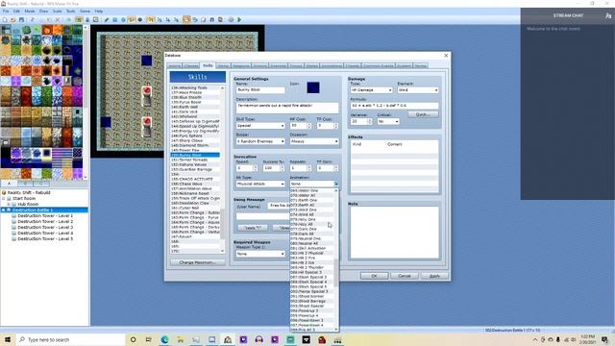The image size is (615, 346).
Task: Choose the Ellipse drawing tool
Action: pyautogui.click(x=123, y=19)
